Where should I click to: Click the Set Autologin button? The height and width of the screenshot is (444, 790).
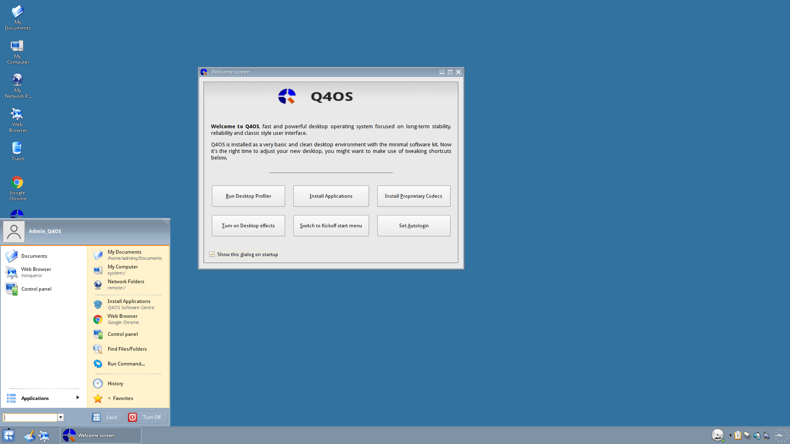414,226
